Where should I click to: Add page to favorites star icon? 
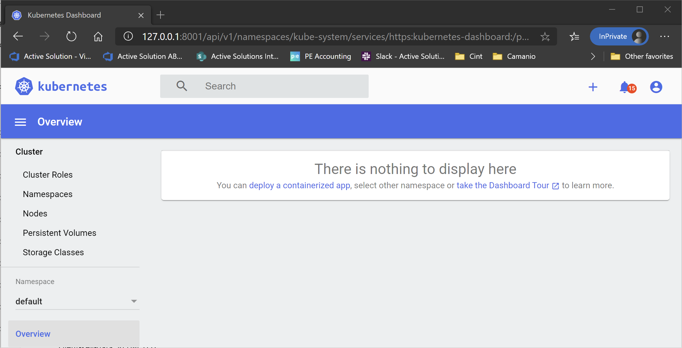pos(545,37)
